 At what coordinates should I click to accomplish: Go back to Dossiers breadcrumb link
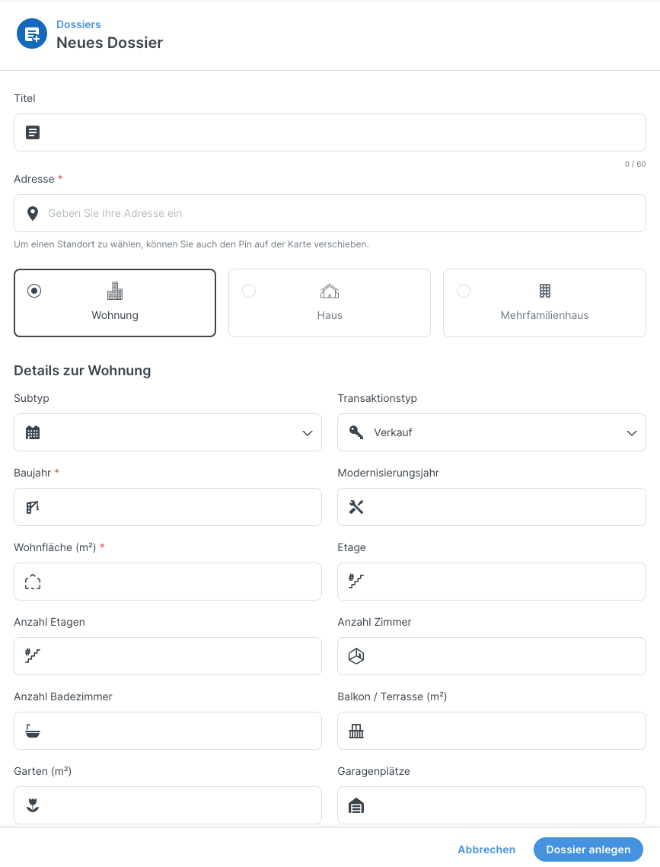tap(78, 24)
